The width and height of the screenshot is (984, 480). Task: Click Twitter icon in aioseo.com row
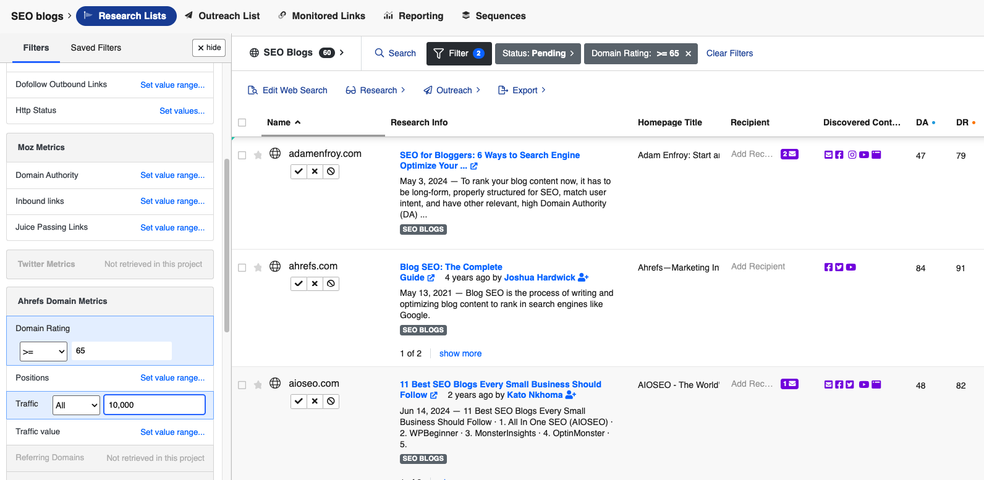tap(850, 384)
